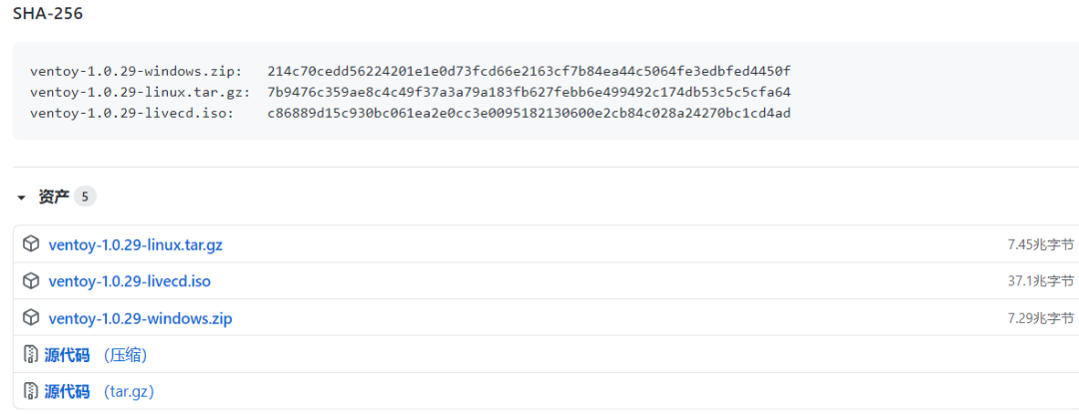Image resolution: width=1079 pixels, height=414 pixels.
Task: Click the package icon beside ventoy-1.0.29-livecd.iso
Action: [31, 280]
